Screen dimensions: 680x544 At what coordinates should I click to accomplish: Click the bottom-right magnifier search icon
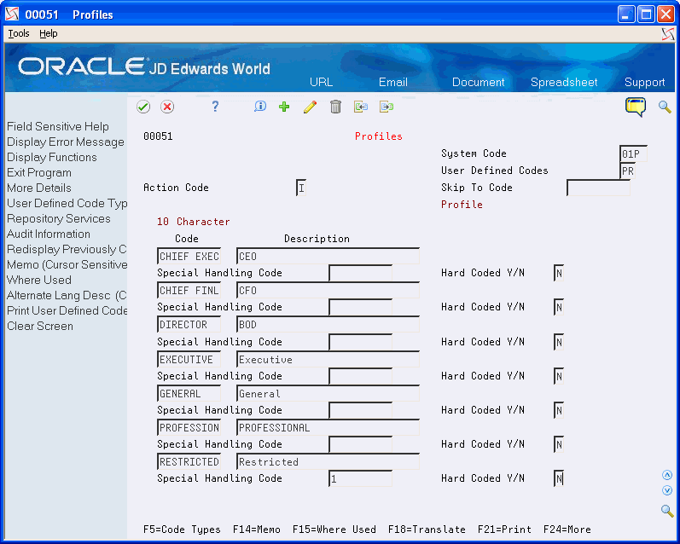[x=667, y=511]
